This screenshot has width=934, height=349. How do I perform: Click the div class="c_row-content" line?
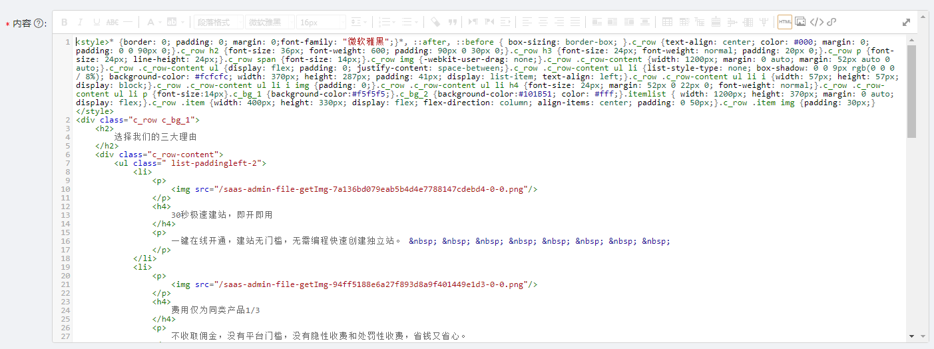(159, 154)
